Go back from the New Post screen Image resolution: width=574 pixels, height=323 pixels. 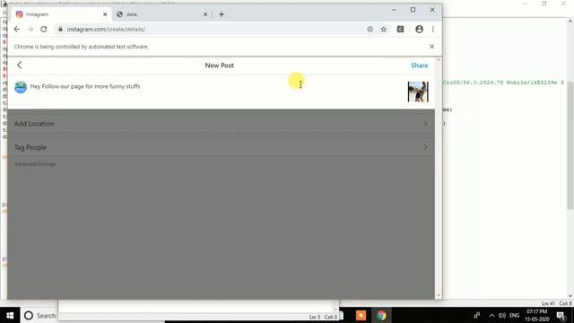pos(20,65)
